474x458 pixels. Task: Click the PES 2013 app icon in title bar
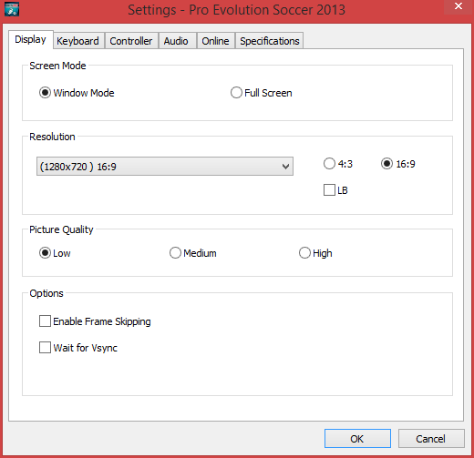click(12, 9)
